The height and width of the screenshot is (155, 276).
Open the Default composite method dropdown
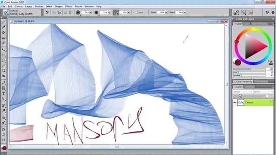[x=242, y=92]
